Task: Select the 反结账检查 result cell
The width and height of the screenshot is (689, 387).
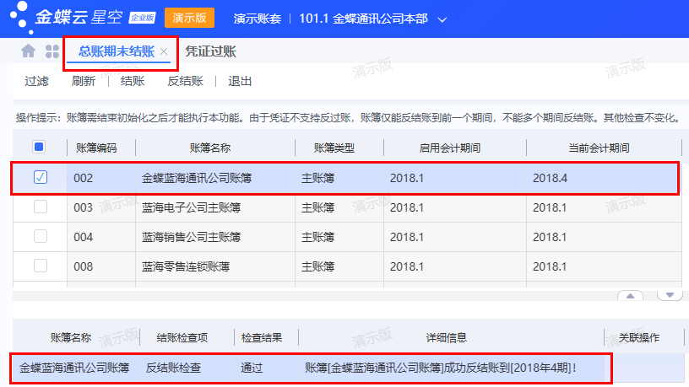Action: (187, 368)
